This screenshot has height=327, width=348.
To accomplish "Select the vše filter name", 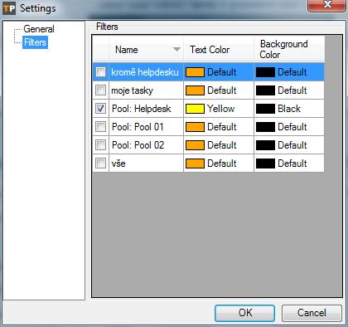I will click(118, 163).
